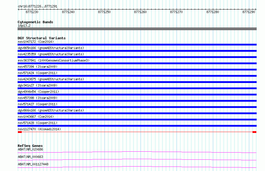
Task: Open transcript ABAT|NM_000663
Action: (x=30, y=157)
